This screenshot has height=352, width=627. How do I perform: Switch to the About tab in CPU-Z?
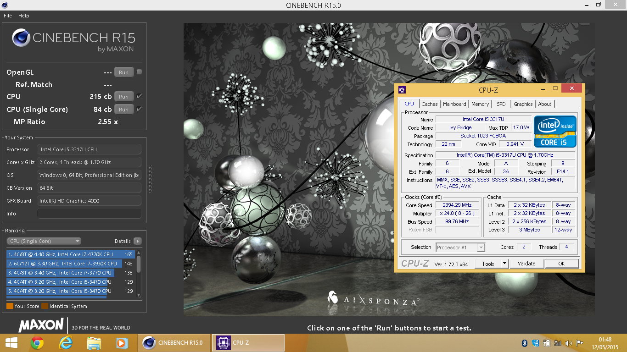coord(545,104)
